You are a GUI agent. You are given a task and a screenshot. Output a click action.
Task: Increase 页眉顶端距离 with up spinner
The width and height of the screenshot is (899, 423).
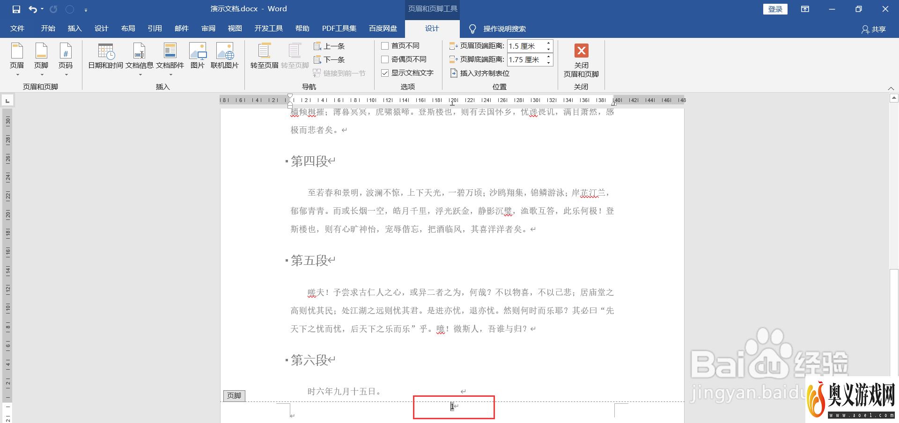[548, 43]
